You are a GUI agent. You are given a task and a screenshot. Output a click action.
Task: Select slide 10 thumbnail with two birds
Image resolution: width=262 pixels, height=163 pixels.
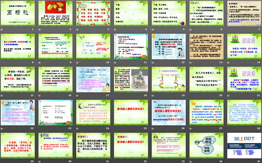[x=93, y=47]
